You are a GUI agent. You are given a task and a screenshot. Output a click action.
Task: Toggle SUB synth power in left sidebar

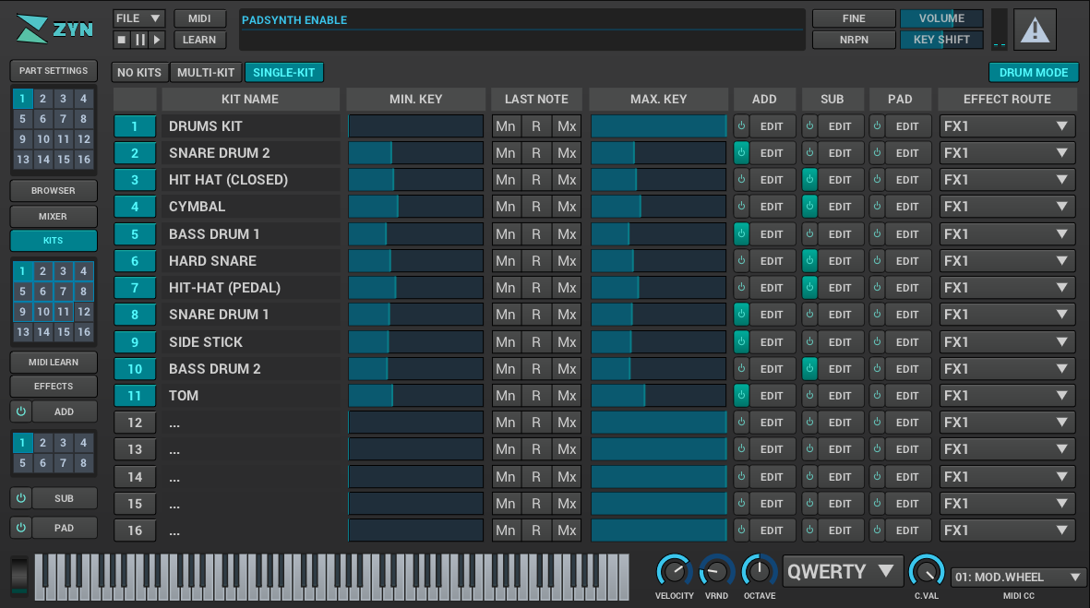coord(20,498)
